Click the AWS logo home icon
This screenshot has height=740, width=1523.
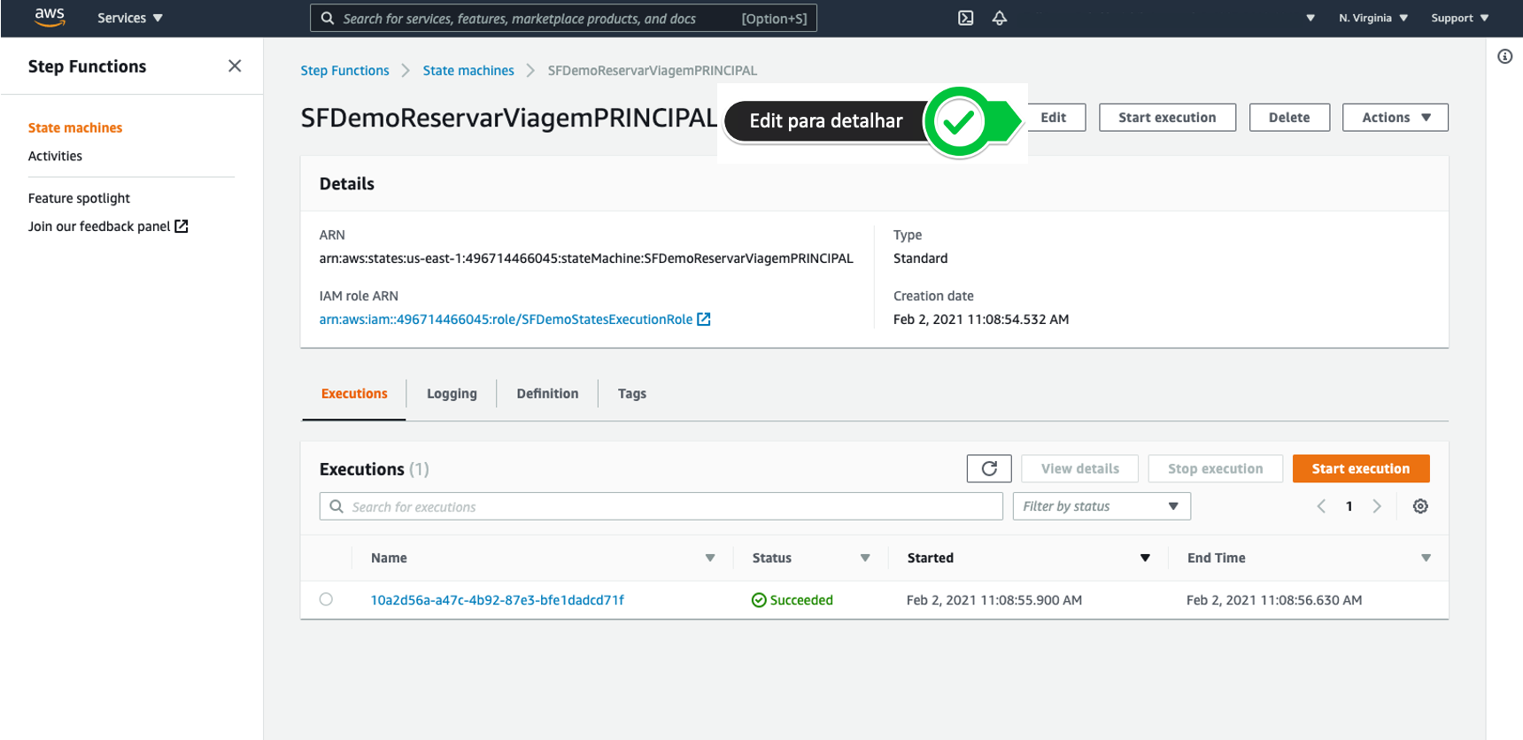tap(50, 18)
